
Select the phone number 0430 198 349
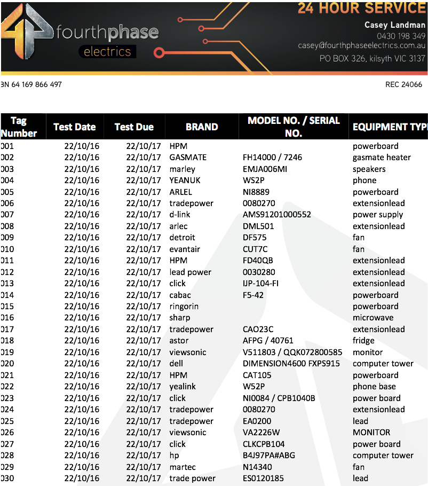click(x=401, y=36)
